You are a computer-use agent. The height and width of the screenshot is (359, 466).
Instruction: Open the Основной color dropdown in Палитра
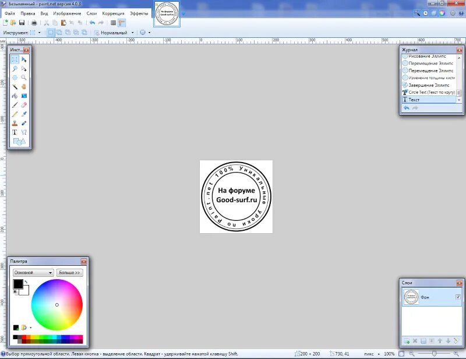click(x=33, y=272)
